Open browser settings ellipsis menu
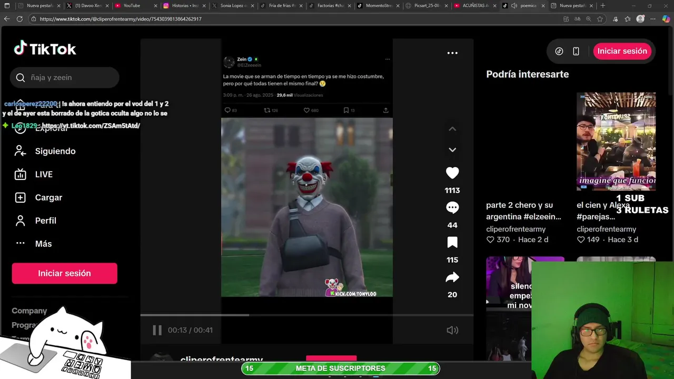Viewport: 674px width, 379px height. (x=653, y=19)
